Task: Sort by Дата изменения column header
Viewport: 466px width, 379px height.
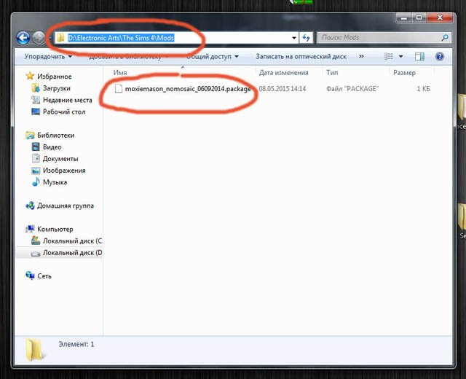Action: tap(285, 73)
